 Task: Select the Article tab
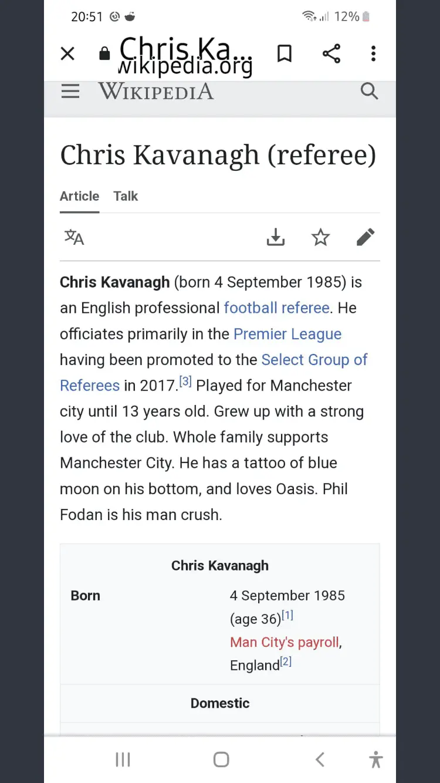[x=79, y=196]
